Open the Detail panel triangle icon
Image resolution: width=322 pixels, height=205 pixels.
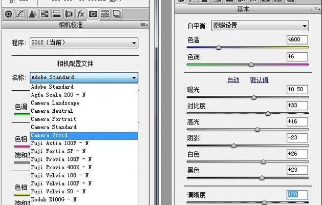(x=32, y=14)
